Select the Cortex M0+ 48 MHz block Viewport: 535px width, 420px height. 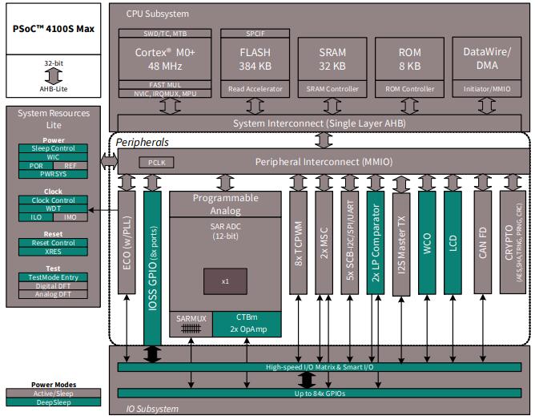tap(165, 59)
